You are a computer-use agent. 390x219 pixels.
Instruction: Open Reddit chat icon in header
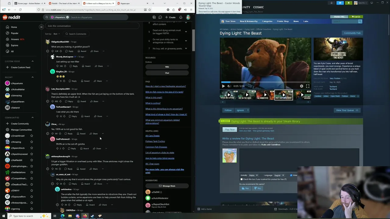pos(160,17)
